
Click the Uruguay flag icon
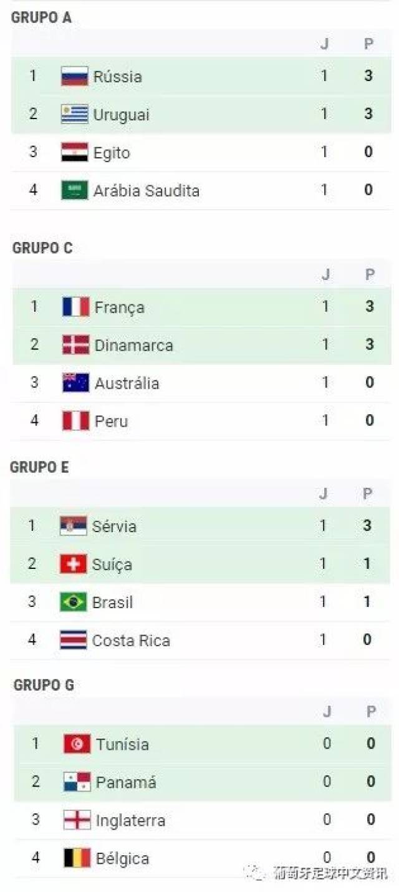click(x=74, y=115)
